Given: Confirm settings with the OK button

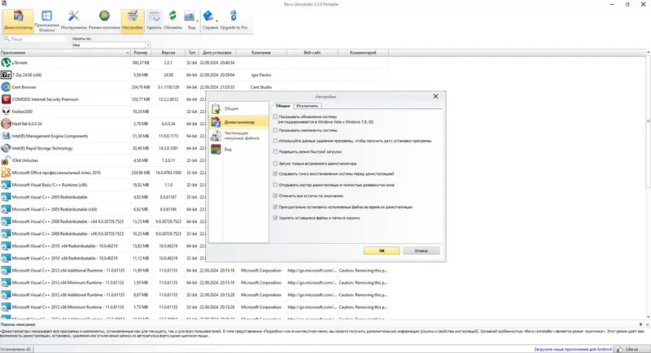Looking at the screenshot, I should (382, 251).
